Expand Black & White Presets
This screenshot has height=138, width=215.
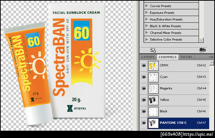pos(147,26)
